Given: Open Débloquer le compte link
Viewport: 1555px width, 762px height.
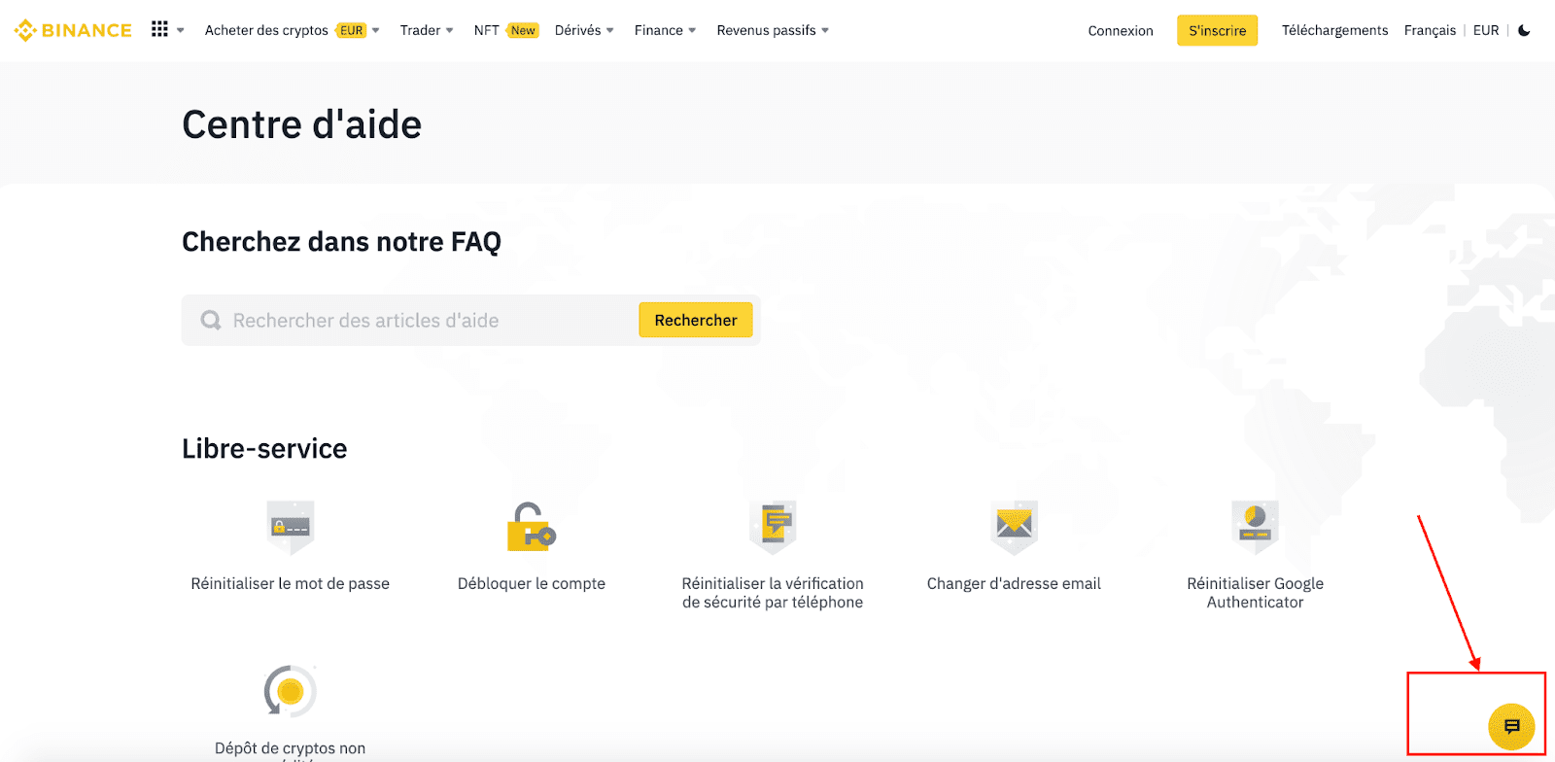Looking at the screenshot, I should 532,583.
